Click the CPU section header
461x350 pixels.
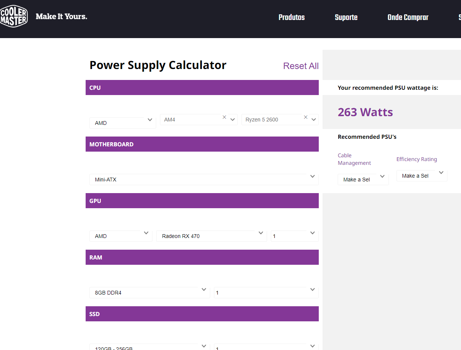pos(202,87)
